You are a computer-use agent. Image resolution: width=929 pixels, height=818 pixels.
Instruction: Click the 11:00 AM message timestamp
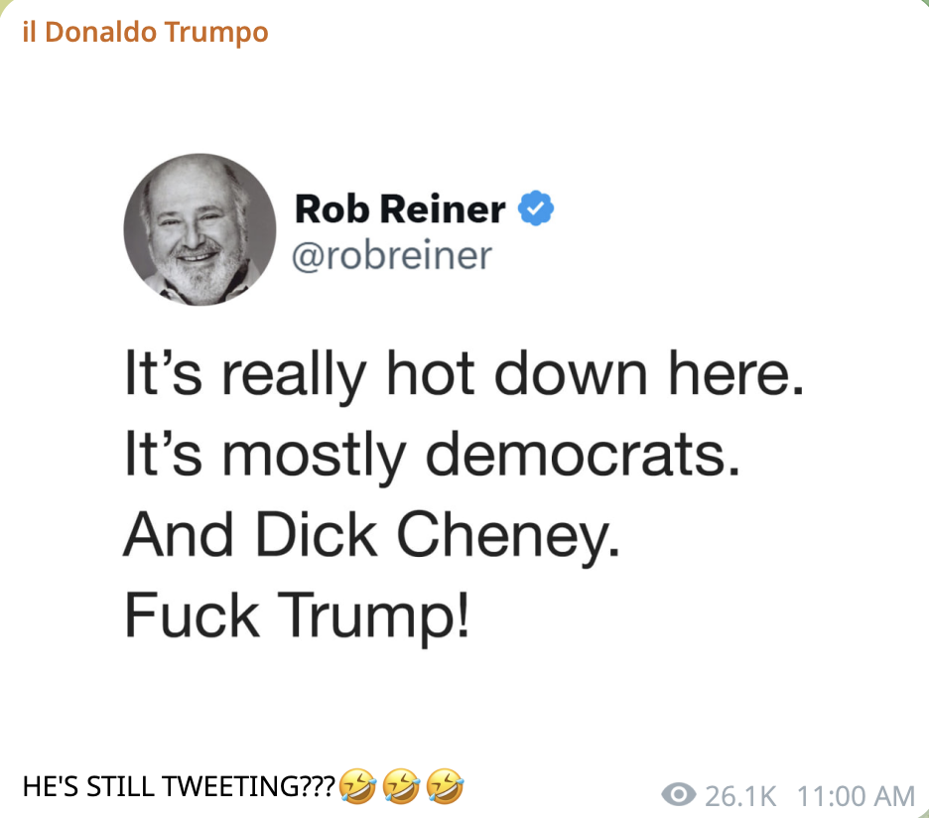pyautogui.click(x=856, y=795)
